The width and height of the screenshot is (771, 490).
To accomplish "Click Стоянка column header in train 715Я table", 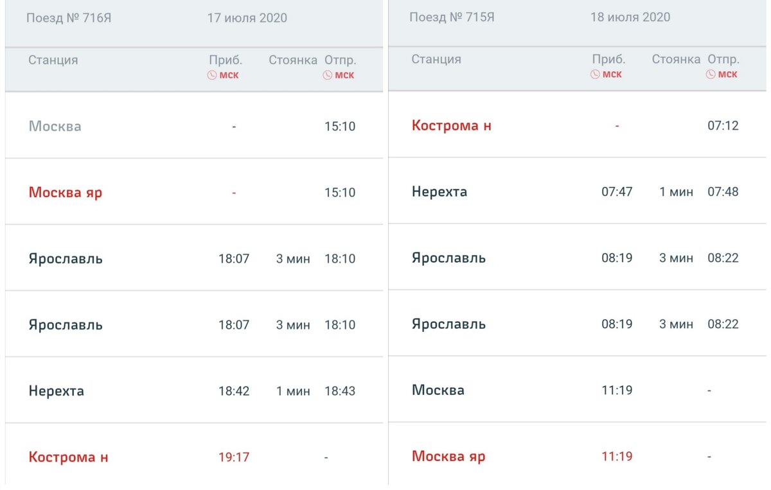I will click(x=676, y=60).
